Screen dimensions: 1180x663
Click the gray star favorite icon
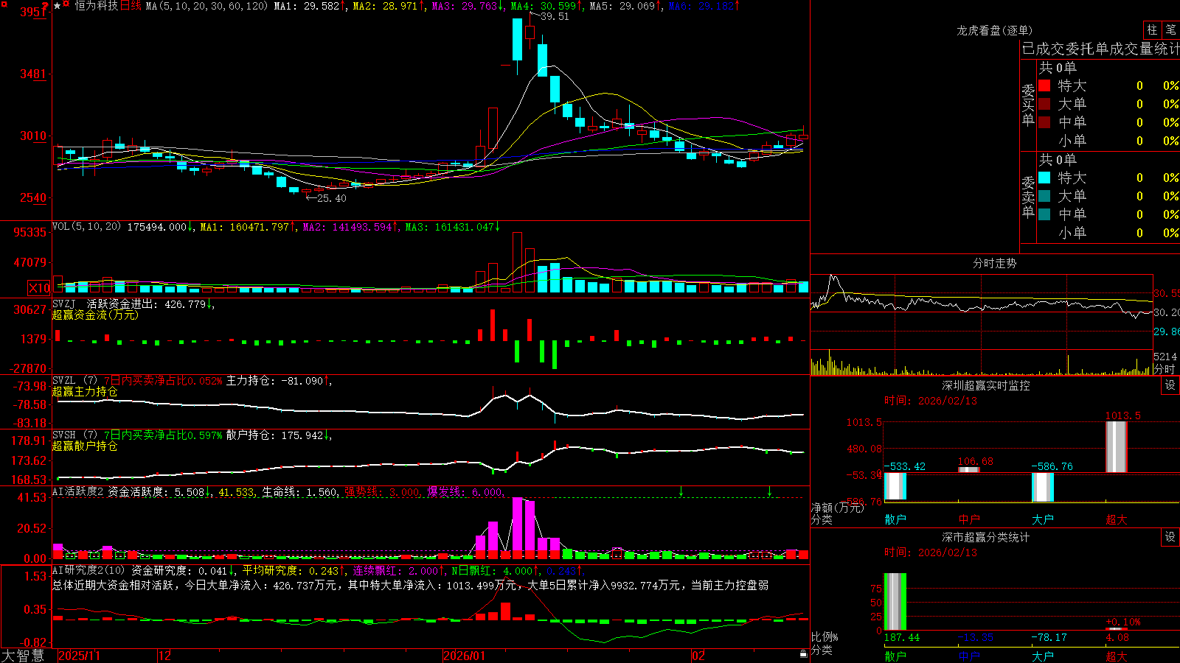pos(57,6)
